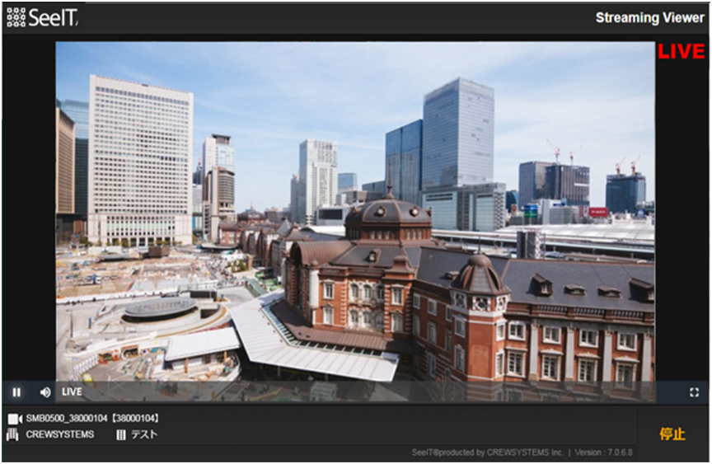712x464 pixels.
Task: Click the building icon next to CREWSYSTEMS
Action: (x=13, y=434)
